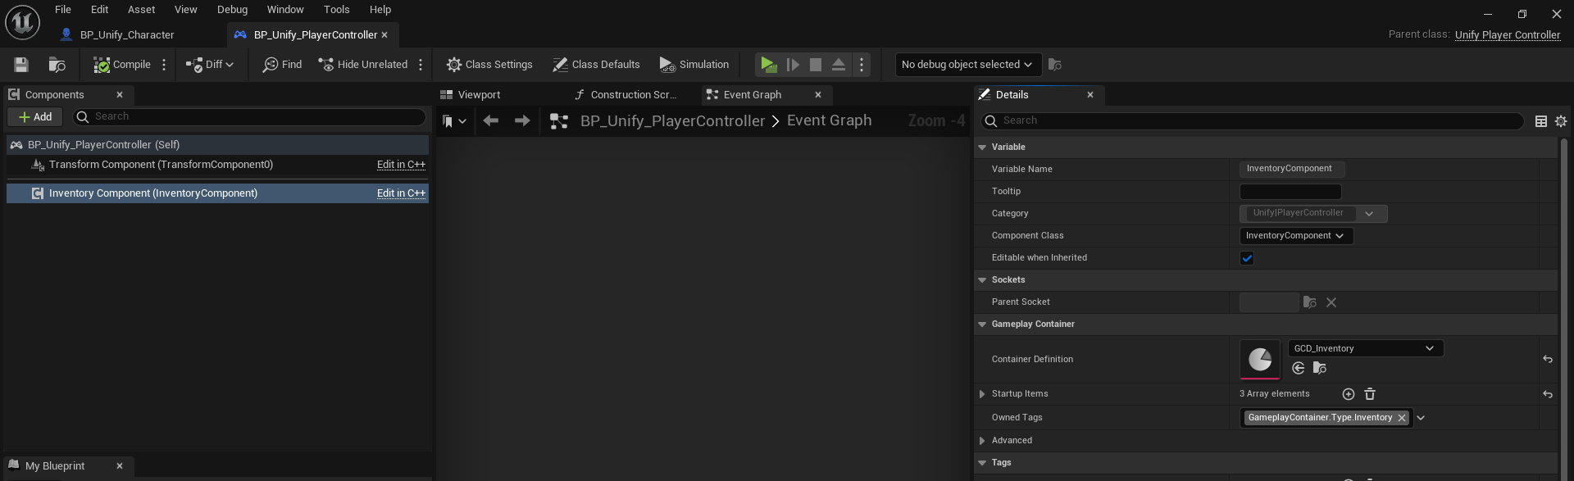This screenshot has height=481, width=1574.
Task: Close the Details panel tab
Action: click(1090, 95)
